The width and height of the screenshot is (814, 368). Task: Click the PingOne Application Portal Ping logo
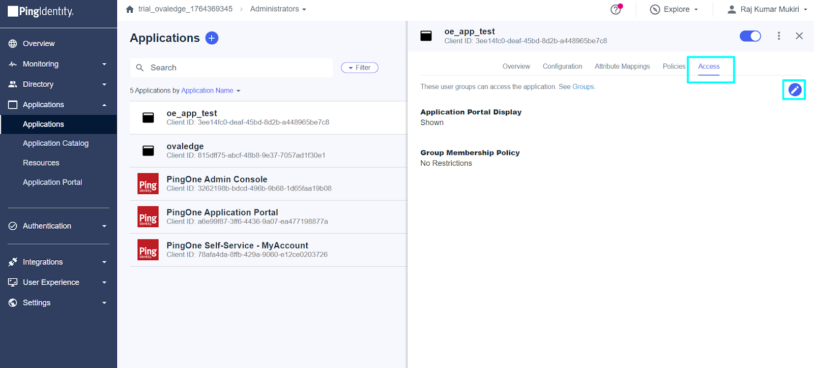tap(148, 217)
